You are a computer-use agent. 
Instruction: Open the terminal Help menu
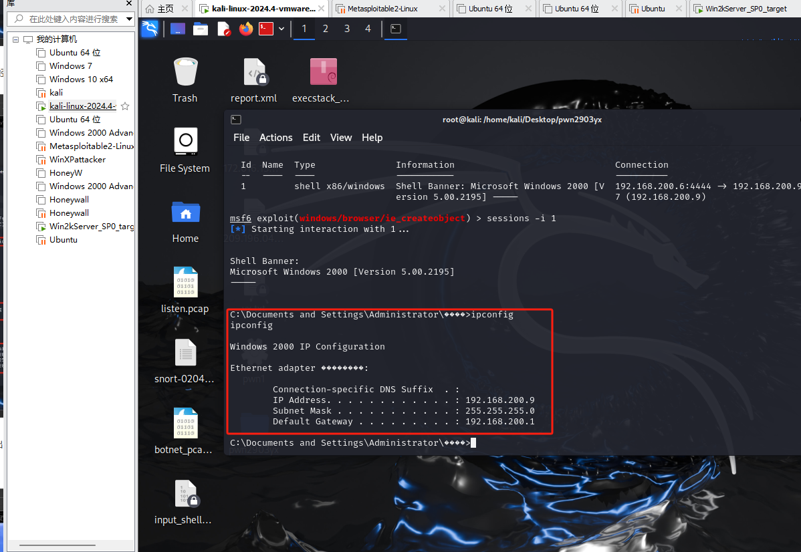[x=372, y=138]
